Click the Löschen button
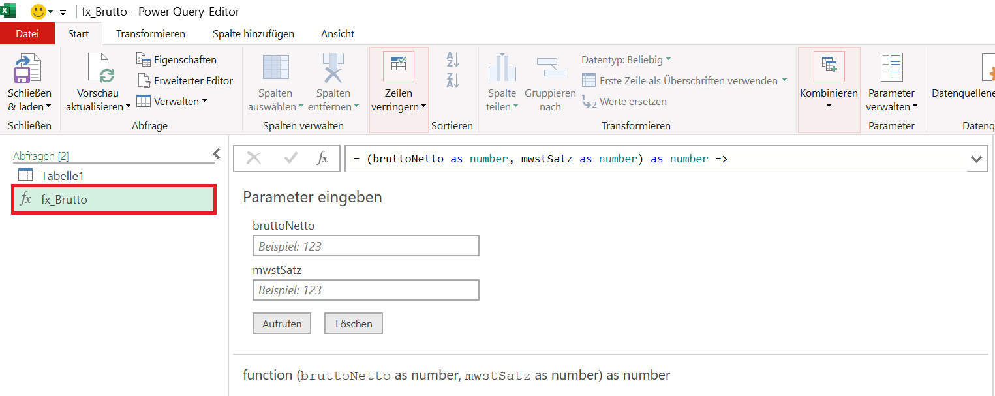Viewport: 995px width, 396px height. pos(354,324)
